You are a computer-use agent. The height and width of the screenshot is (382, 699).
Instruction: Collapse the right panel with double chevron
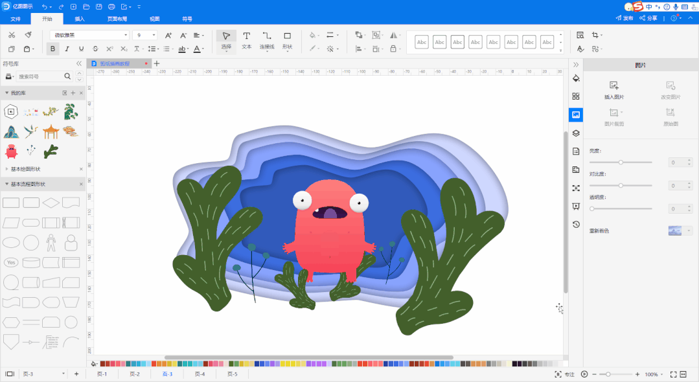pyautogui.click(x=576, y=65)
